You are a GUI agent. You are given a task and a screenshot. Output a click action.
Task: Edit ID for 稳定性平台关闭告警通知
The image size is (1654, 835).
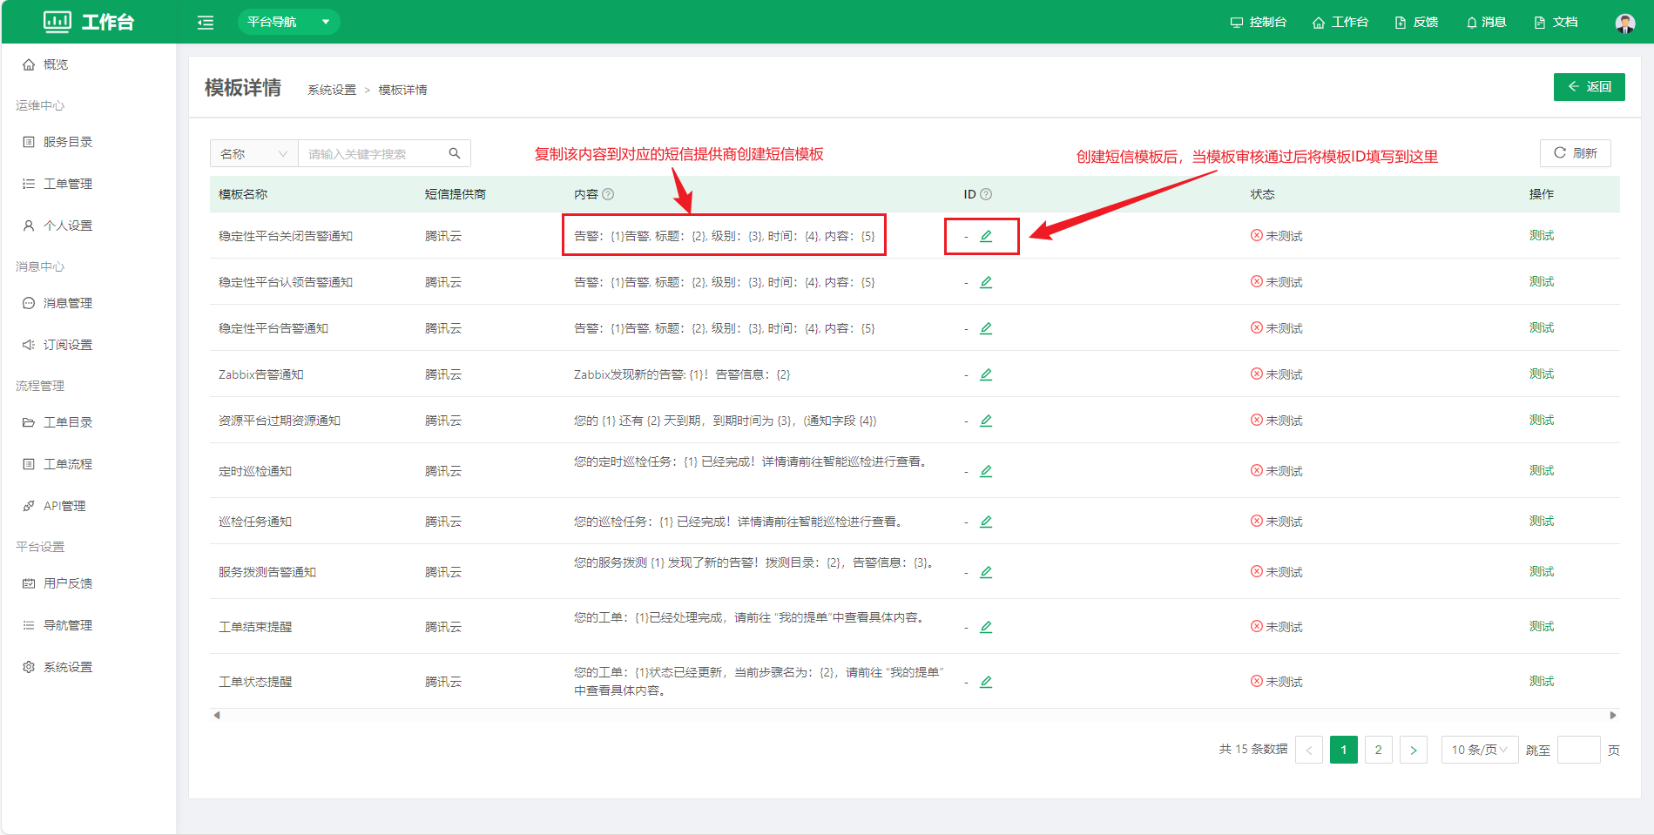[x=986, y=236]
